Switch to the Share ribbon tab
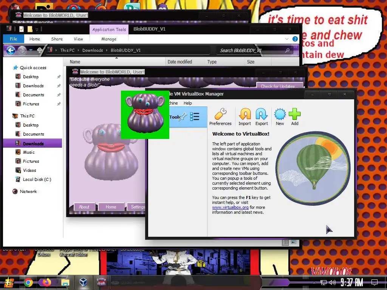The width and height of the screenshot is (387, 290). point(57,39)
